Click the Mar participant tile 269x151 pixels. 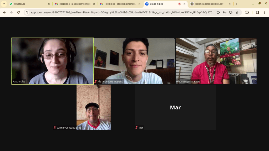pos(175,107)
